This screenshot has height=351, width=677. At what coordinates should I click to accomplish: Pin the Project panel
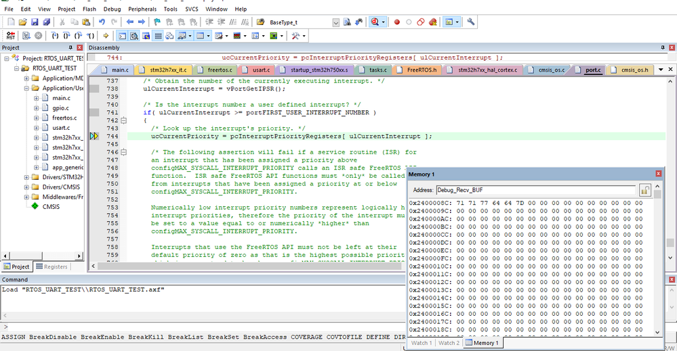(x=70, y=47)
